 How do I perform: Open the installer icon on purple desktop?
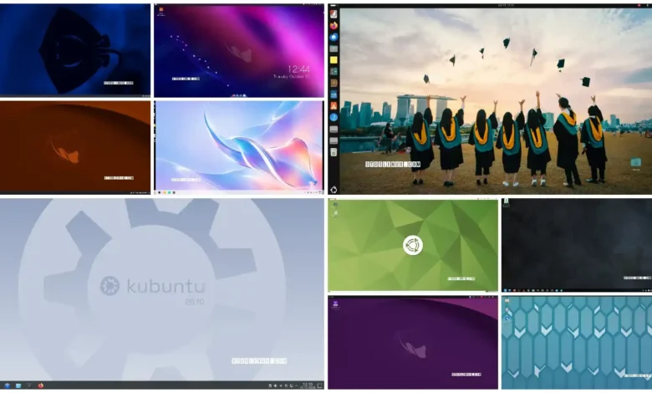point(335,304)
